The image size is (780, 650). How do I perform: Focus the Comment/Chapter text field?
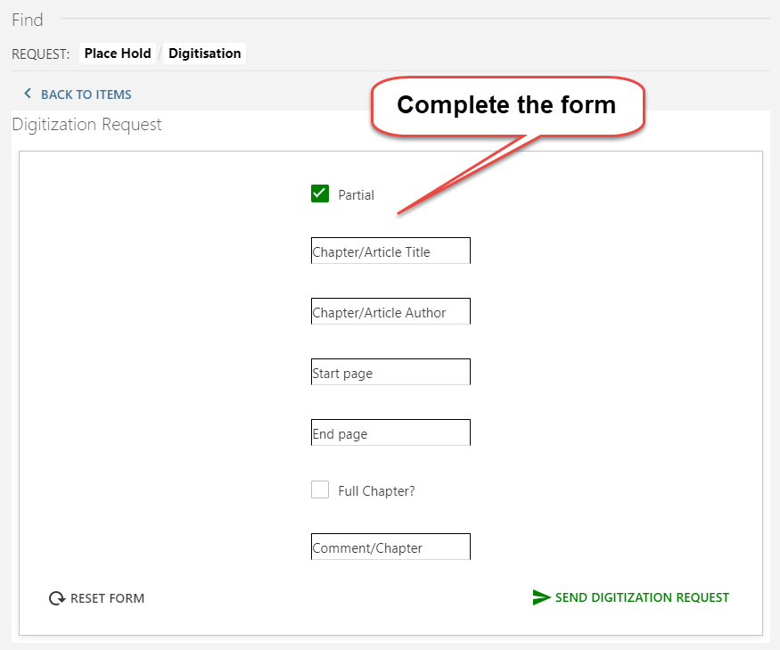390,547
